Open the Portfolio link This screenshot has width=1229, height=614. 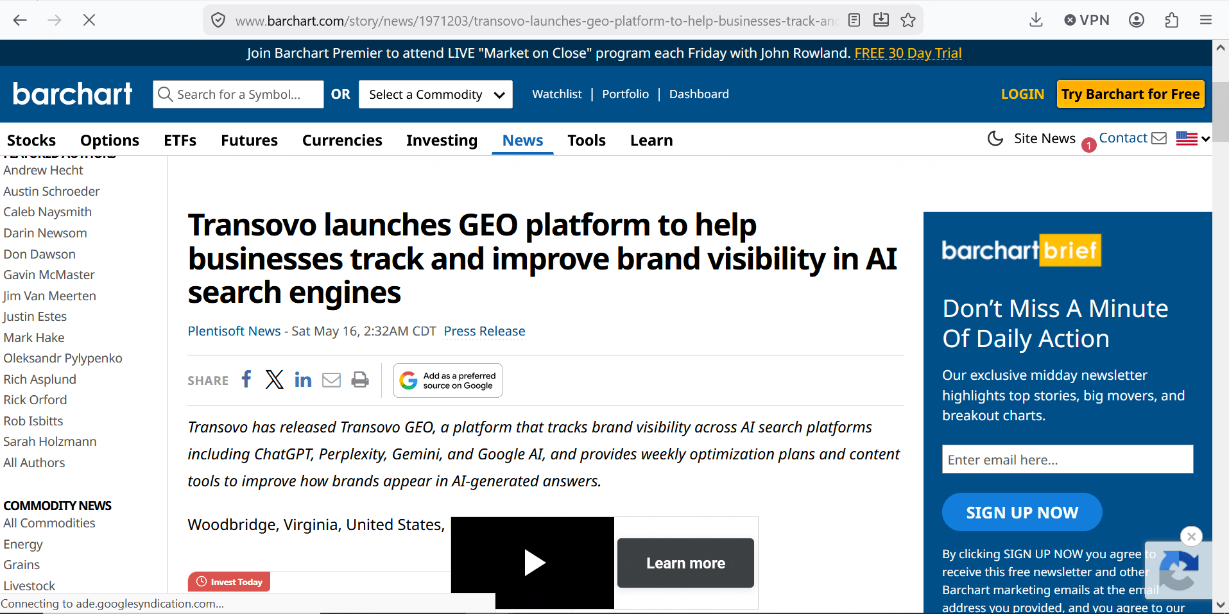coord(626,94)
